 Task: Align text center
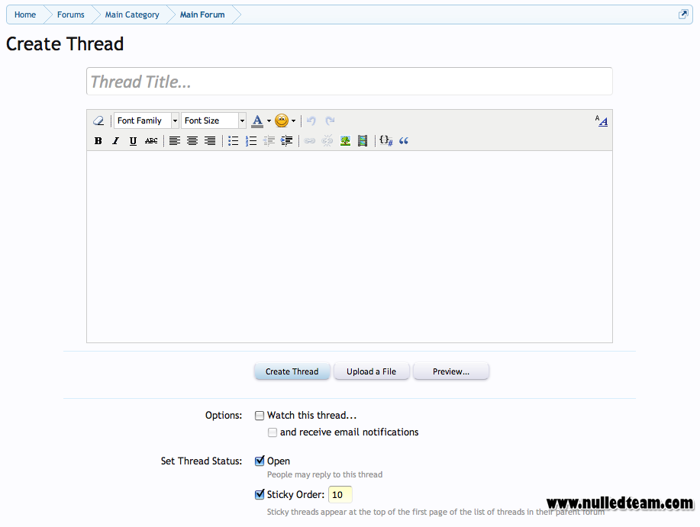[x=192, y=141]
